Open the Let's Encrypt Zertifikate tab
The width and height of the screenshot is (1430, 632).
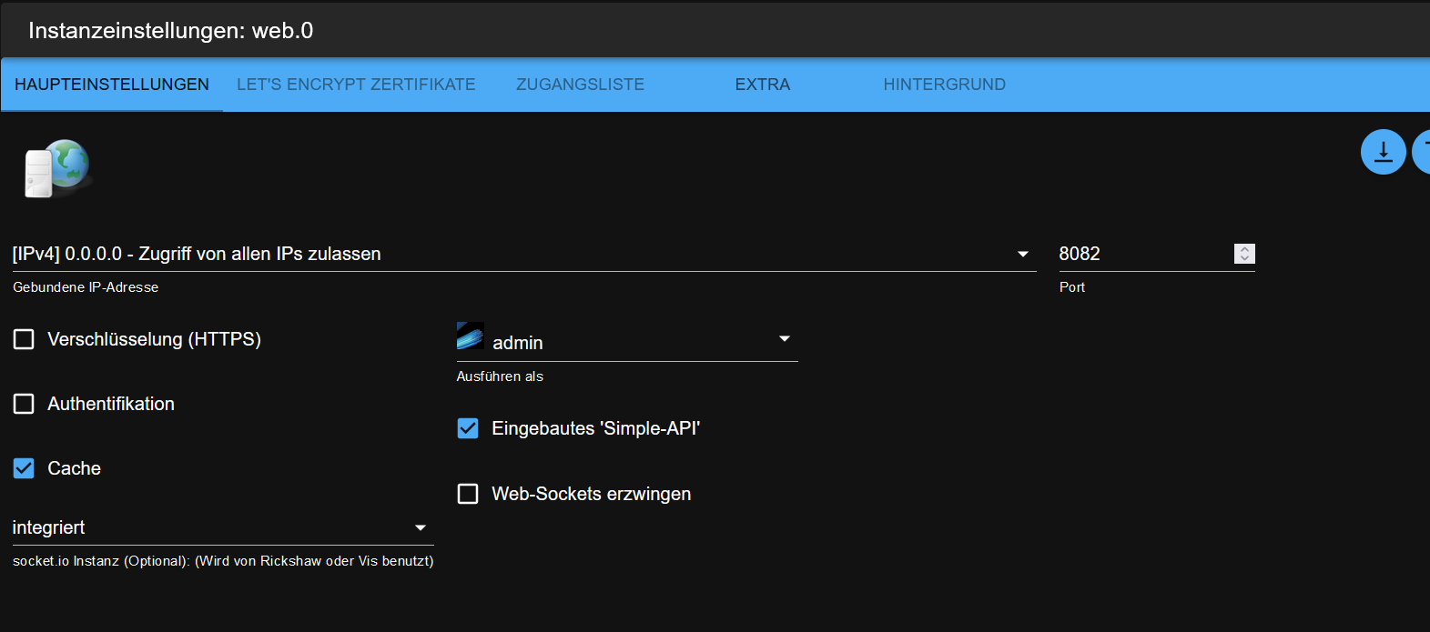click(x=356, y=85)
